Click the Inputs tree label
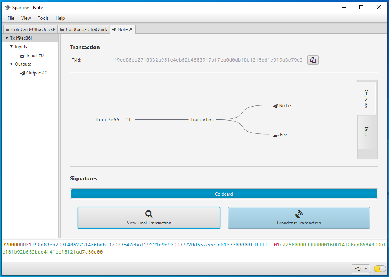Screen dimensions: 389x277 pyautogui.click(x=21, y=47)
